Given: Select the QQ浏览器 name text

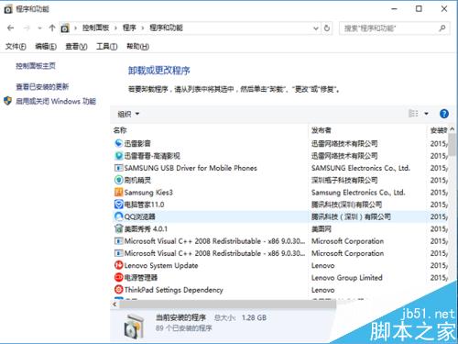Looking at the screenshot, I should [139, 216].
